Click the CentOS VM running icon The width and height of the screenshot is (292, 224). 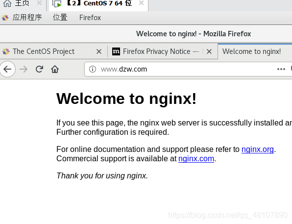57,3
